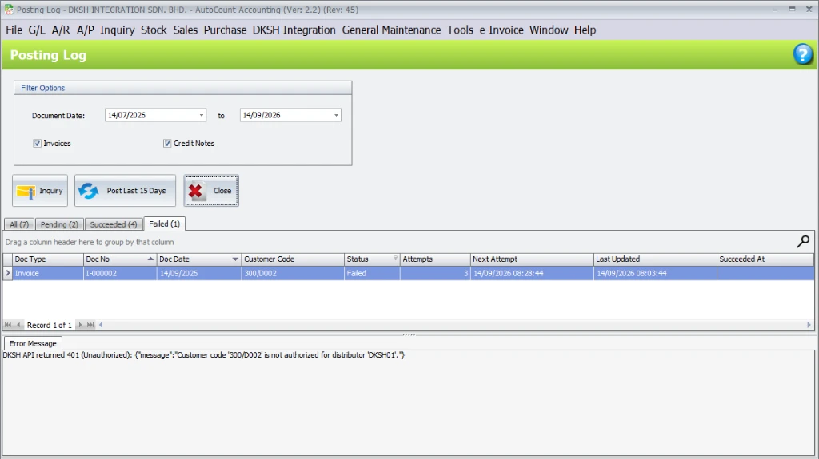Screen dimensions: 819x459
Task: Click the Inquiry button
Action: click(40, 190)
